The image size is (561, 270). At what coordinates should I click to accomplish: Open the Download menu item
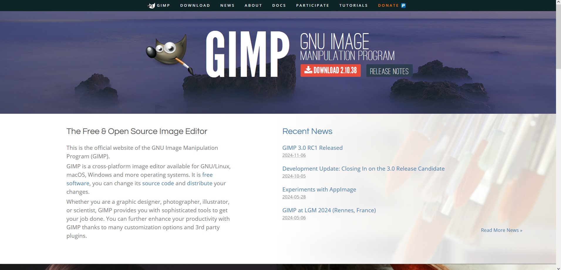click(x=195, y=6)
